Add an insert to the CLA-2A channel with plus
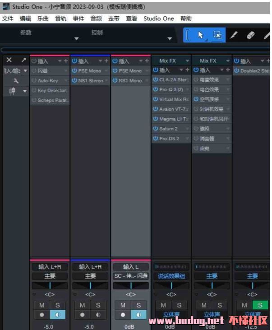This screenshot has width=272, height=330. (x=187, y=70)
